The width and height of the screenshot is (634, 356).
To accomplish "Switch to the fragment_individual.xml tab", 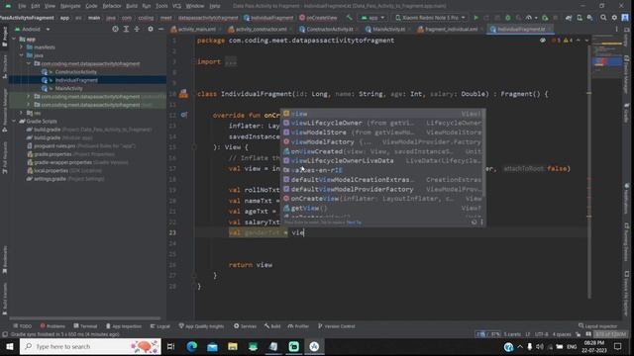I will [x=452, y=29].
